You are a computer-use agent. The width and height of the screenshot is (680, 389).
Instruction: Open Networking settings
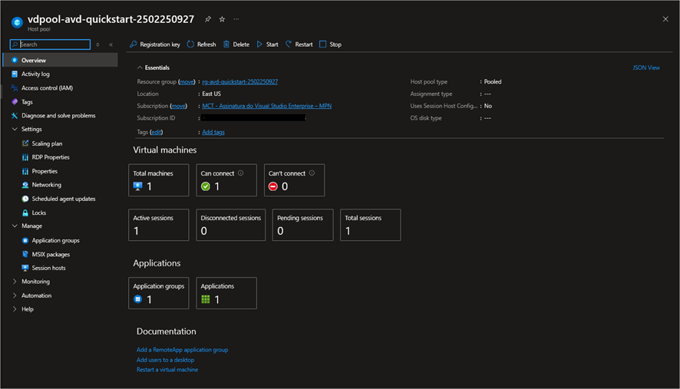(46, 184)
